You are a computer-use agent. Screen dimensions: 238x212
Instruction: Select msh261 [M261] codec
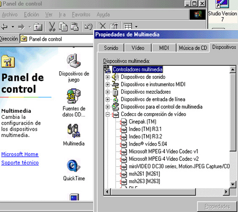144,174
